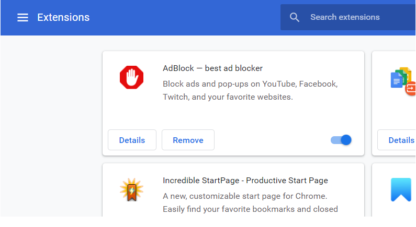
Task: Open Details for the Docs extension card
Action: point(397,140)
